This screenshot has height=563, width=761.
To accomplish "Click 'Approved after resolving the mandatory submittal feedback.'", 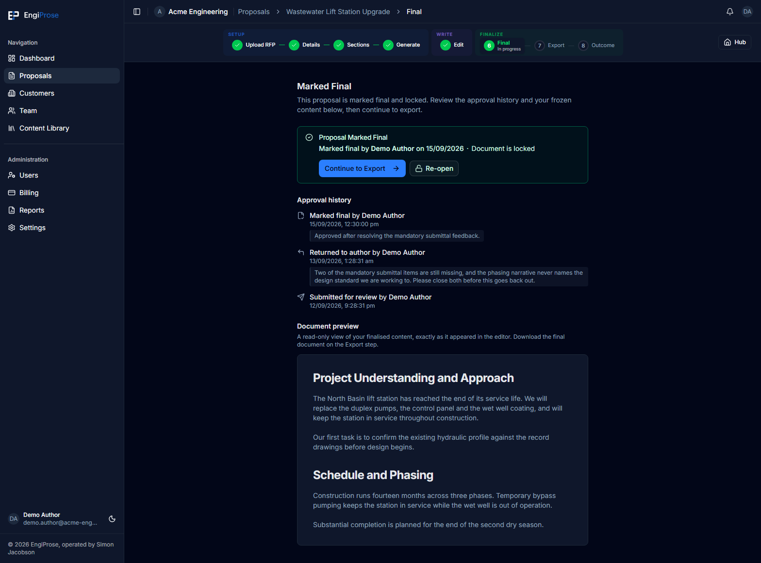I will pos(397,236).
